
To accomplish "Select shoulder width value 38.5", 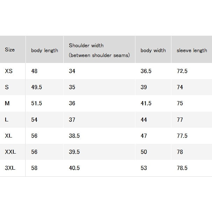I will [74, 136].
